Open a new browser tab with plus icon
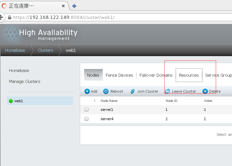The image size is (232, 166). click(74, 6)
